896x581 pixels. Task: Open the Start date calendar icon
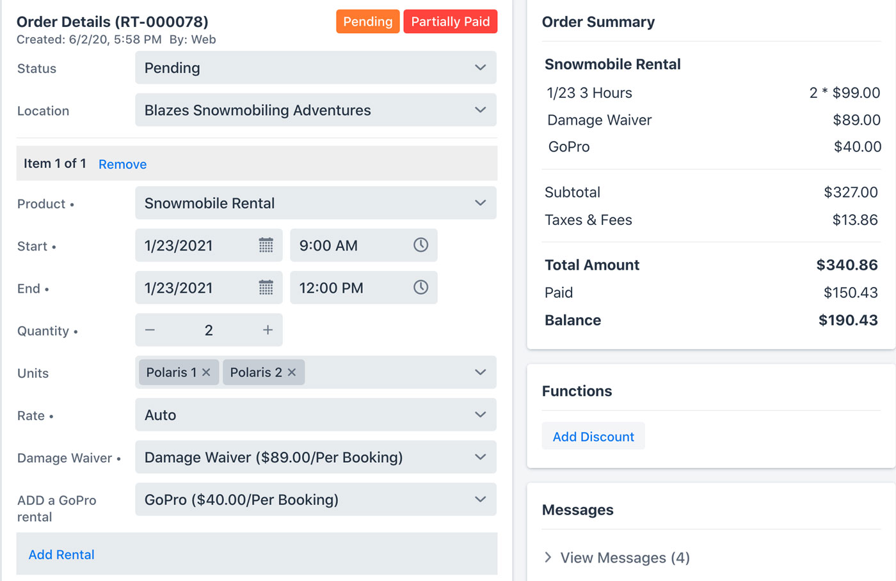[x=266, y=245]
